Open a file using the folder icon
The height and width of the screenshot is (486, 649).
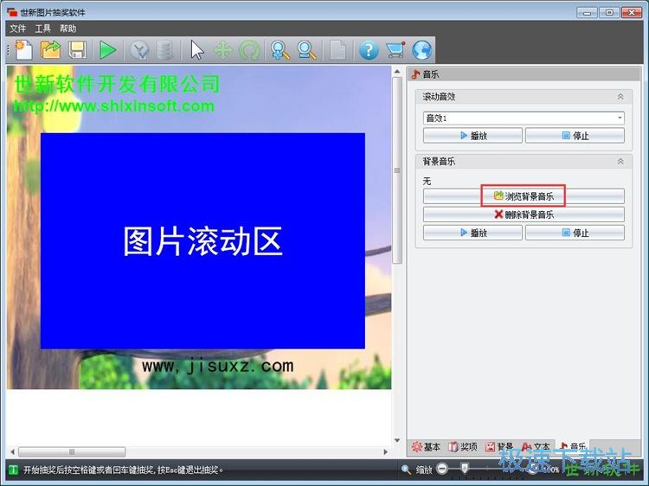(x=50, y=50)
